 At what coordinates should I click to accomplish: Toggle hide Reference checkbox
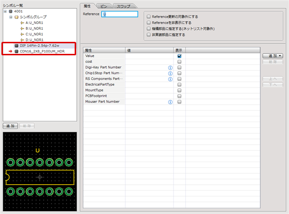click(148, 23)
